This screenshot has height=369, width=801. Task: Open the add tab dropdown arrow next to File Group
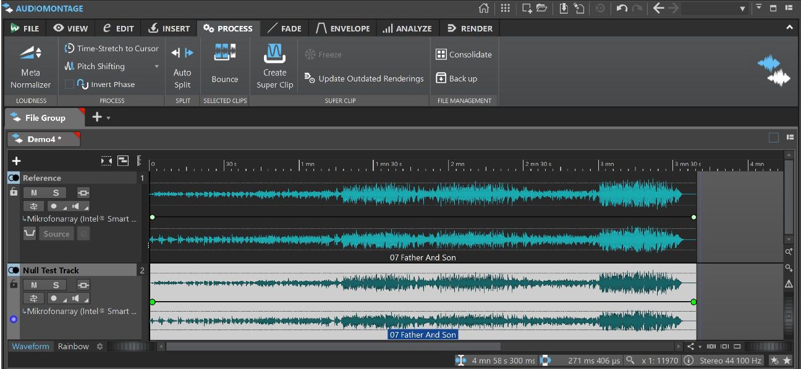[x=109, y=118]
